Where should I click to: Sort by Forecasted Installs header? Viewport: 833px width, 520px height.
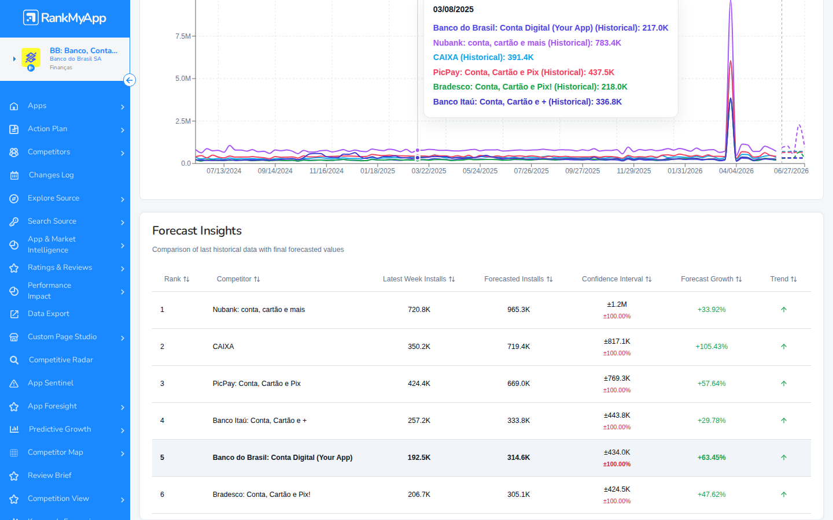point(518,279)
